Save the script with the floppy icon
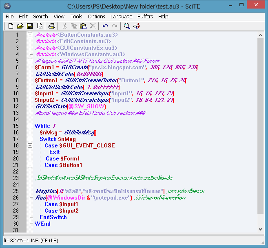This screenshot has height=248, width=268. pyautogui.click(x=30, y=26)
